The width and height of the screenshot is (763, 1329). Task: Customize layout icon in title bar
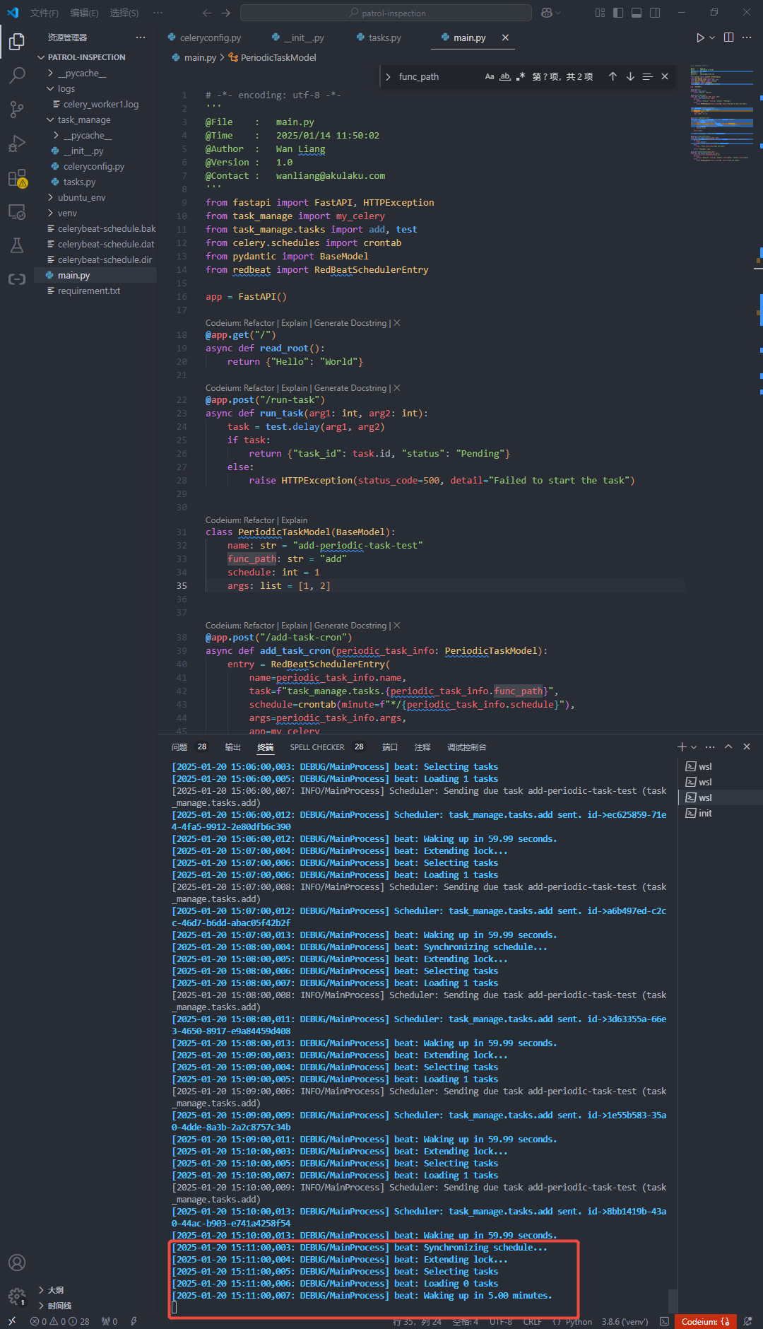tap(600, 13)
